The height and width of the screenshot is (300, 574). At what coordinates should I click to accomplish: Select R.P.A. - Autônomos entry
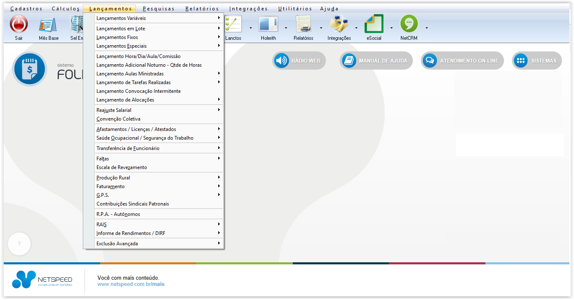[x=159, y=214]
